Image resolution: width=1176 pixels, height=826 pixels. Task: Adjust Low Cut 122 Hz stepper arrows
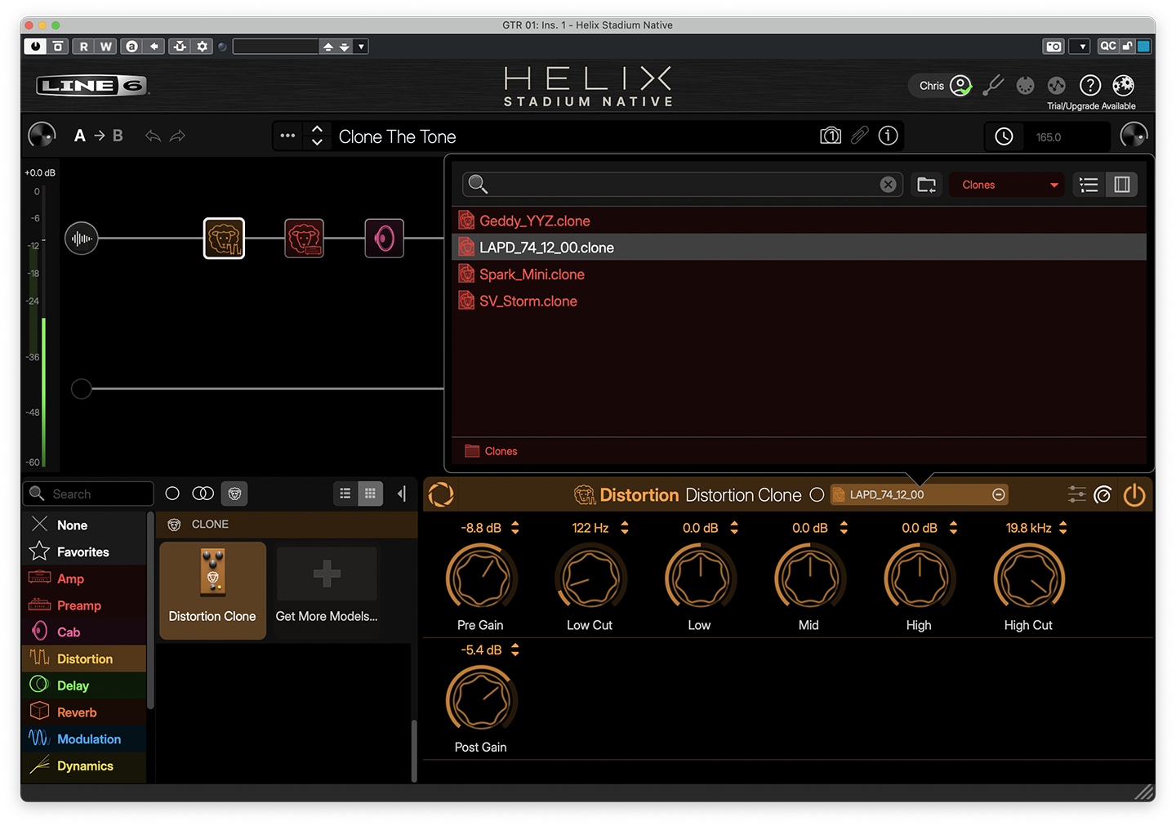click(x=625, y=528)
